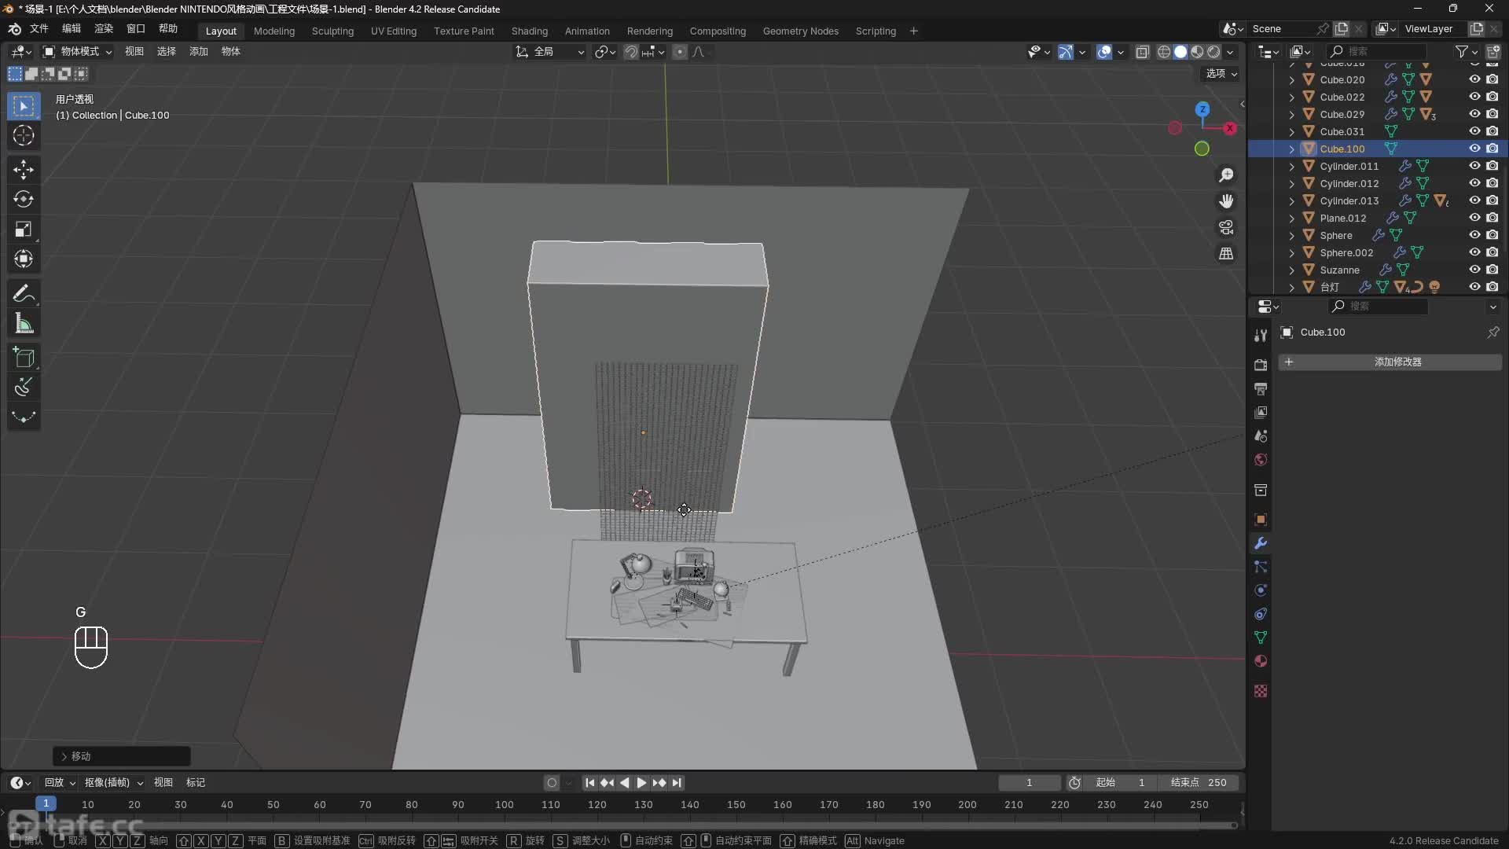The height and width of the screenshot is (849, 1509).
Task: Expand the Sphere.002 outliner entry
Action: [1291, 252]
